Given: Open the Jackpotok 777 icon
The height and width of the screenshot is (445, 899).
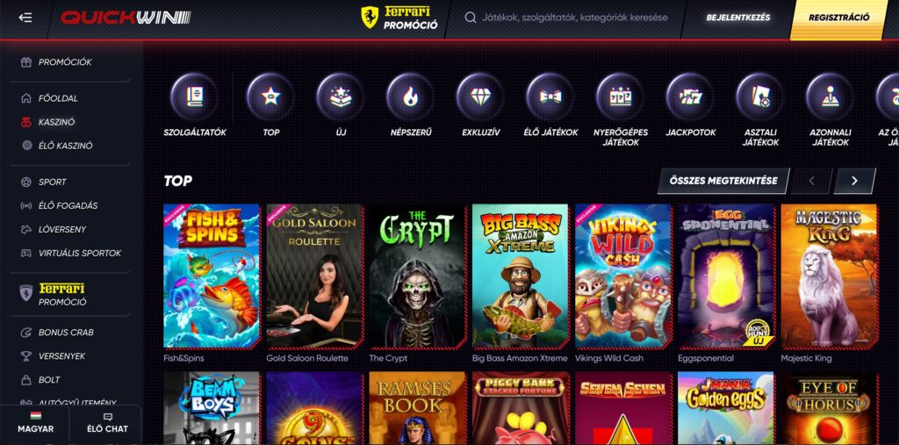Looking at the screenshot, I should point(690,97).
